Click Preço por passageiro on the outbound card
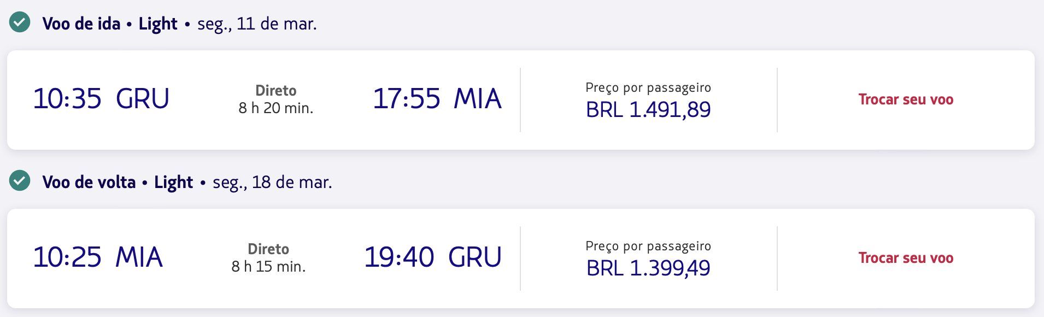This screenshot has height=317, width=1044. [x=648, y=87]
